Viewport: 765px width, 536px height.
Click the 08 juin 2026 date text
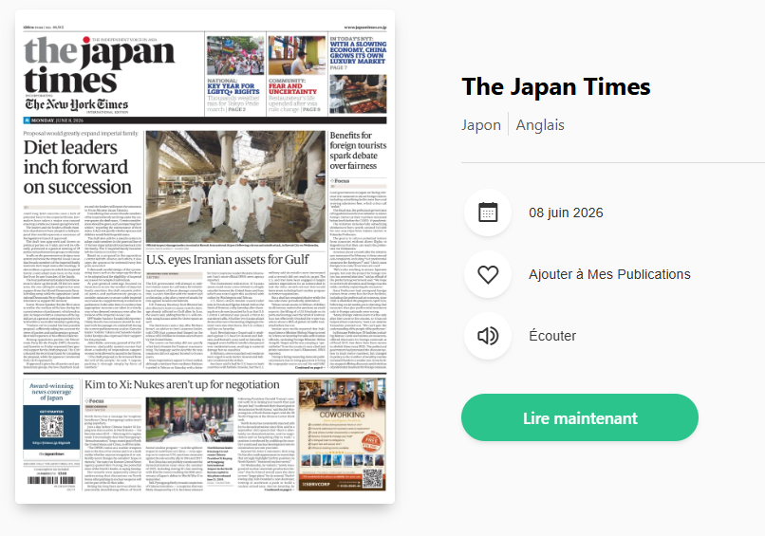(x=566, y=213)
